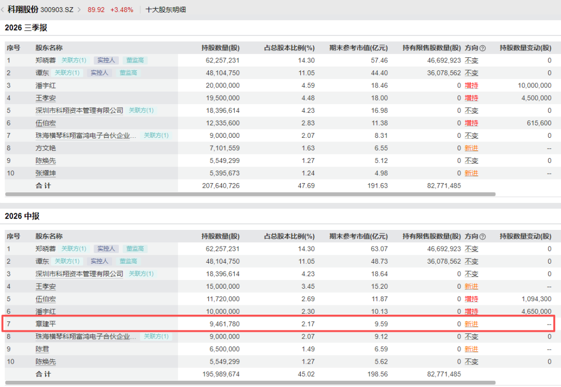This screenshot has width=561, height=387.
Task: Click the horizontal scrollbar under 三季报 table
Action: click(250, 194)
